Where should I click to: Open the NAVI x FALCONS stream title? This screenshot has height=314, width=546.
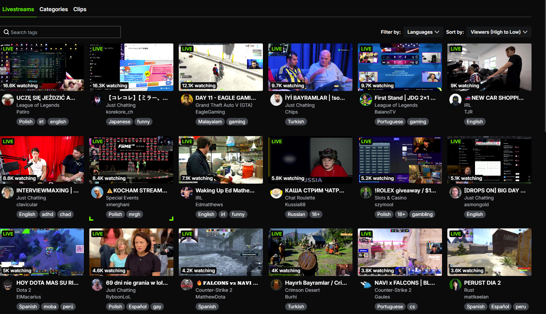pos(405,283)
